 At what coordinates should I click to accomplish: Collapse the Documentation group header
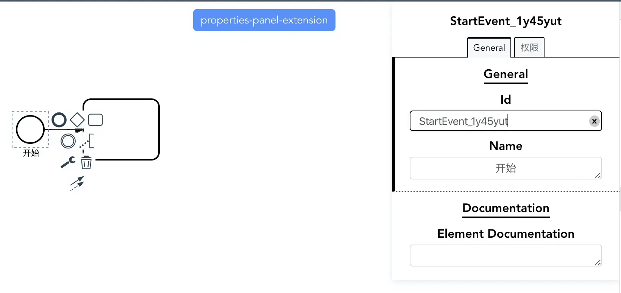[506, 208]
